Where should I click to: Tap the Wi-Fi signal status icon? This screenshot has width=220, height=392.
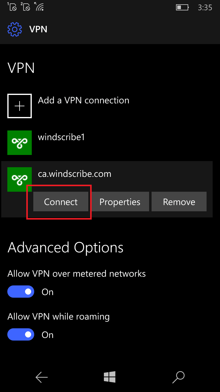pyautogui.click(x=39, y=6)
